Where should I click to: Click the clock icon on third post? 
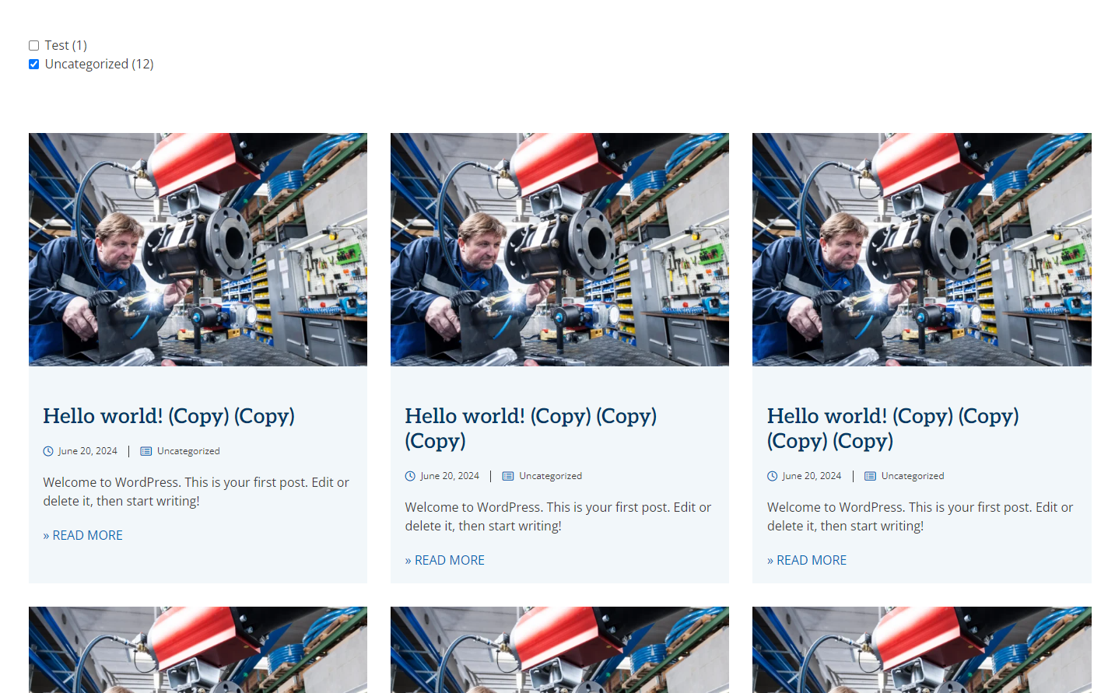tap(773, 476)
